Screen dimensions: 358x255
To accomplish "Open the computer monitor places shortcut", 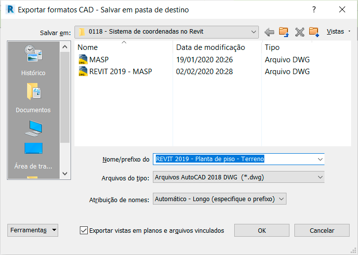I will (34, 128).
